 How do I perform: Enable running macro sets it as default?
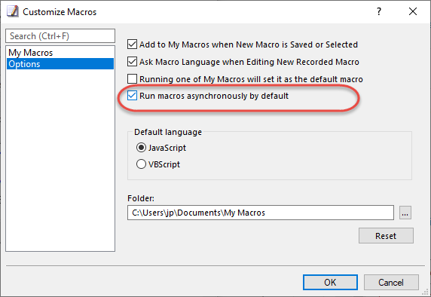click(132, 79)
